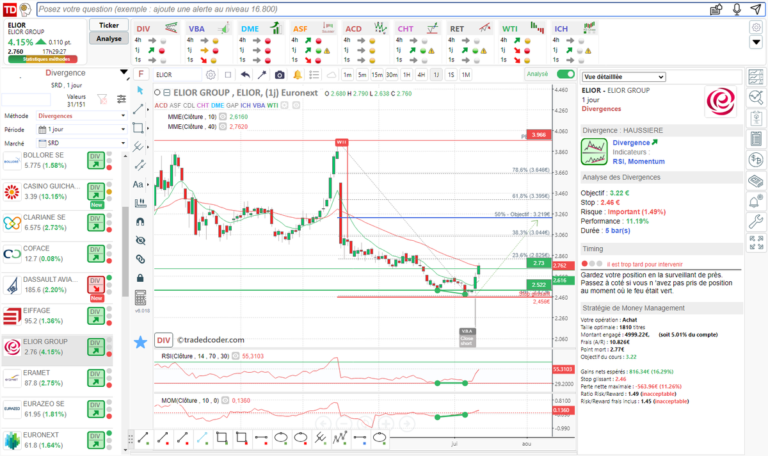768x456 pixels.
Task: Click the empty filter field above Méthode
Action: (x=26, y=99)
